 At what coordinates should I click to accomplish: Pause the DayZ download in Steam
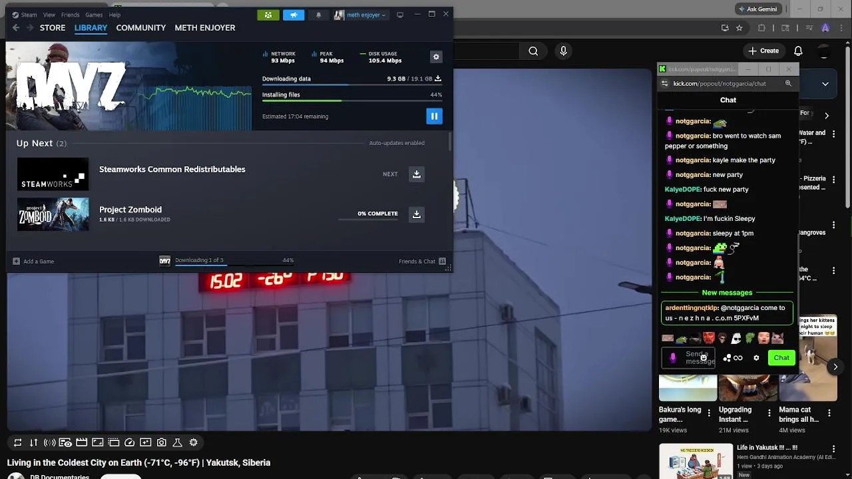pyautogui.click(x=434, y=116)
